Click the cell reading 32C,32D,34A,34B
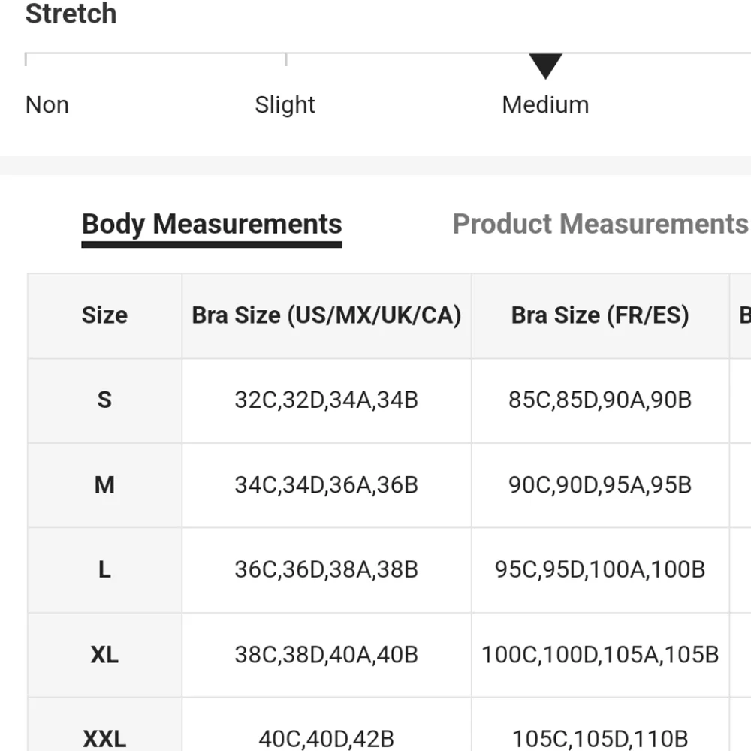751x751 pixels. (x=327, y=400)
